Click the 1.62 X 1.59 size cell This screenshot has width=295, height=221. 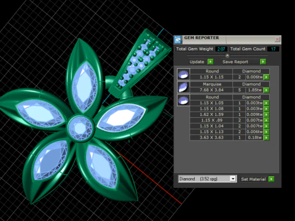[x=211, y=114]
